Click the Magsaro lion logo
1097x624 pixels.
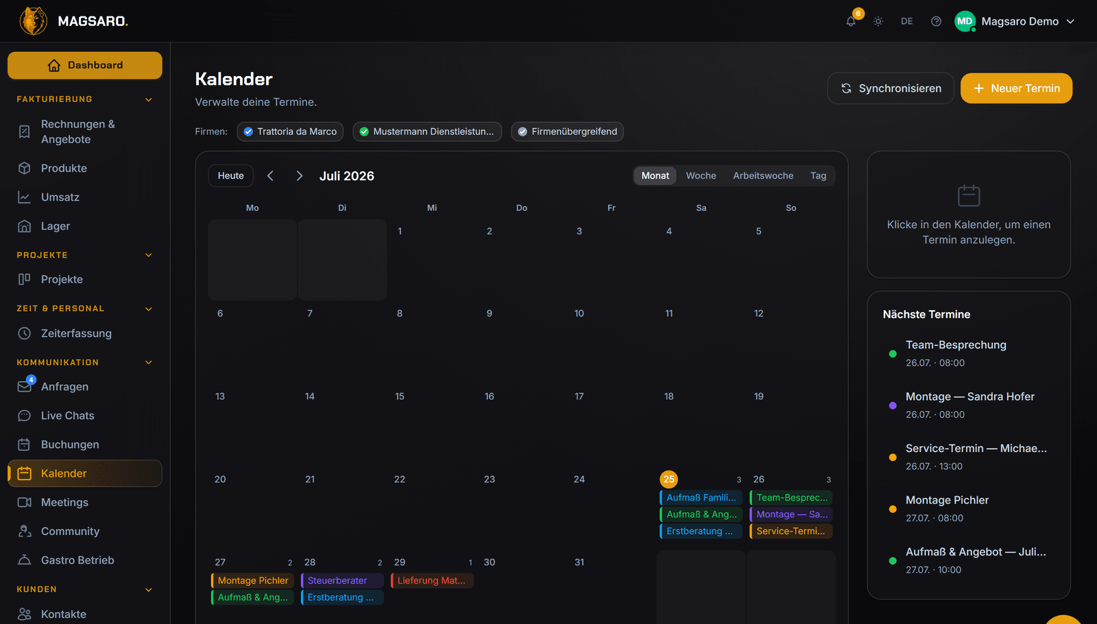(x=33, y=21)
